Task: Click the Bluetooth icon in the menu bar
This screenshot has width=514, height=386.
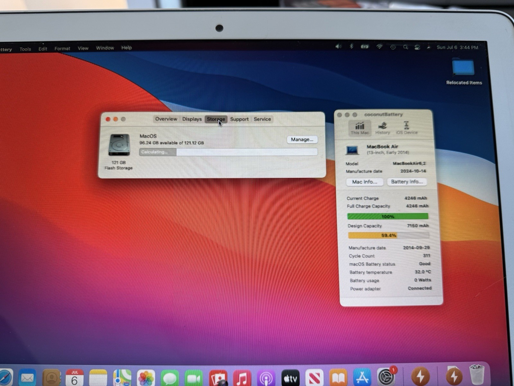Action: (351, 47)
